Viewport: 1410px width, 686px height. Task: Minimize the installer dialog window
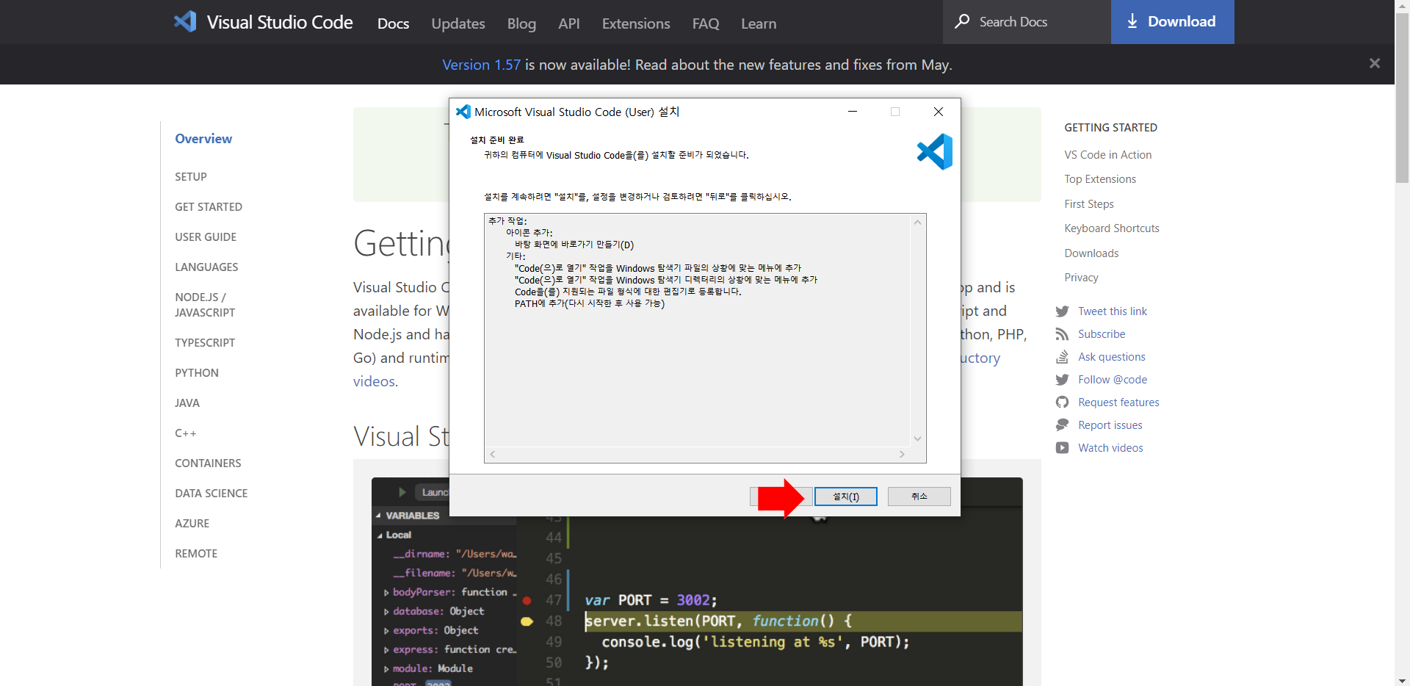853,112
